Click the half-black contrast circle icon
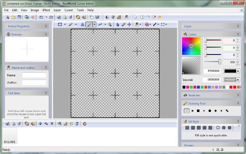 pos(107,17)
